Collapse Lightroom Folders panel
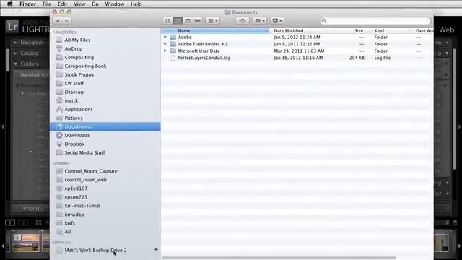 pyautogui.click(x=15, y=64)
